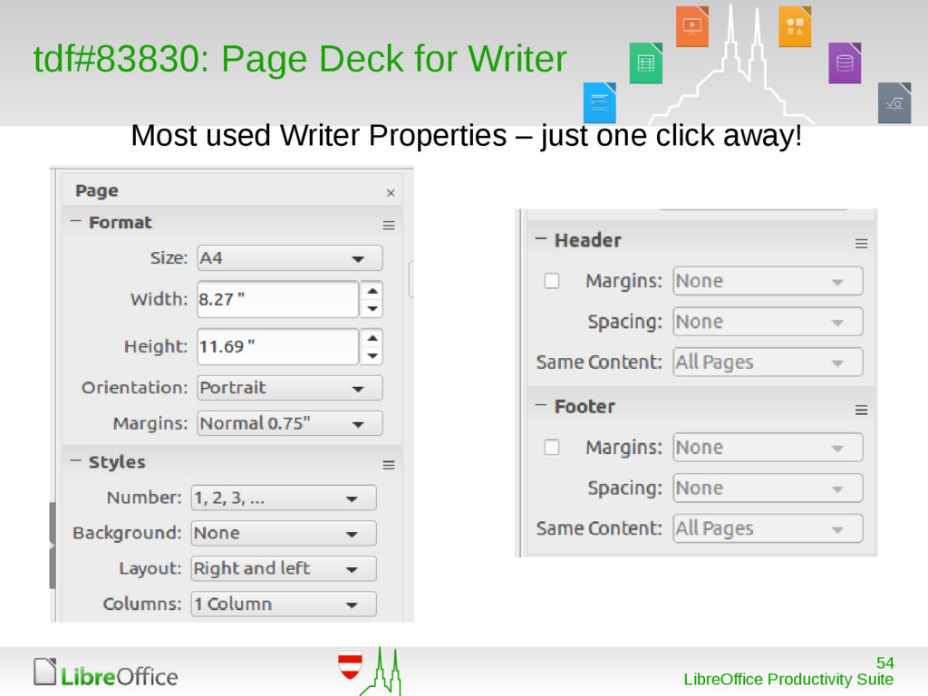Image resolution: width=928 pixels, height=696 pixels.
Task: Open Layout dropdown showing Right and left
Action: tap(284, 569)
